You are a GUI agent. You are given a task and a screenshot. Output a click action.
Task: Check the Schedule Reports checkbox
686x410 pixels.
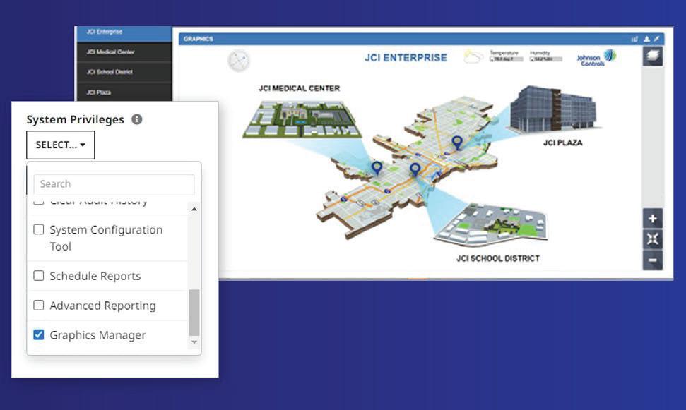38,276
